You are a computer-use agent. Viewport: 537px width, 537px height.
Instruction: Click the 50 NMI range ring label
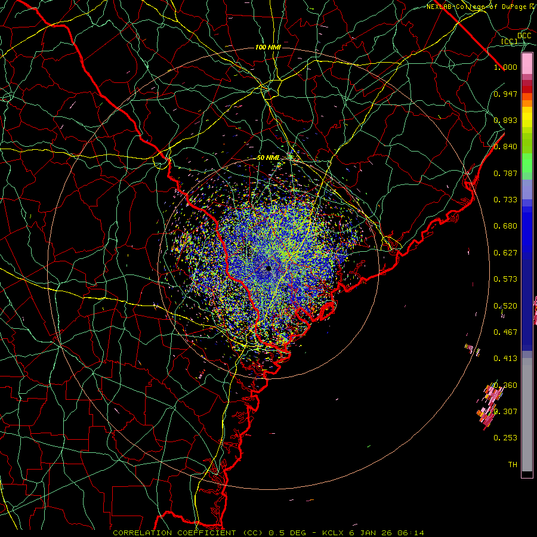coord(268,158)
